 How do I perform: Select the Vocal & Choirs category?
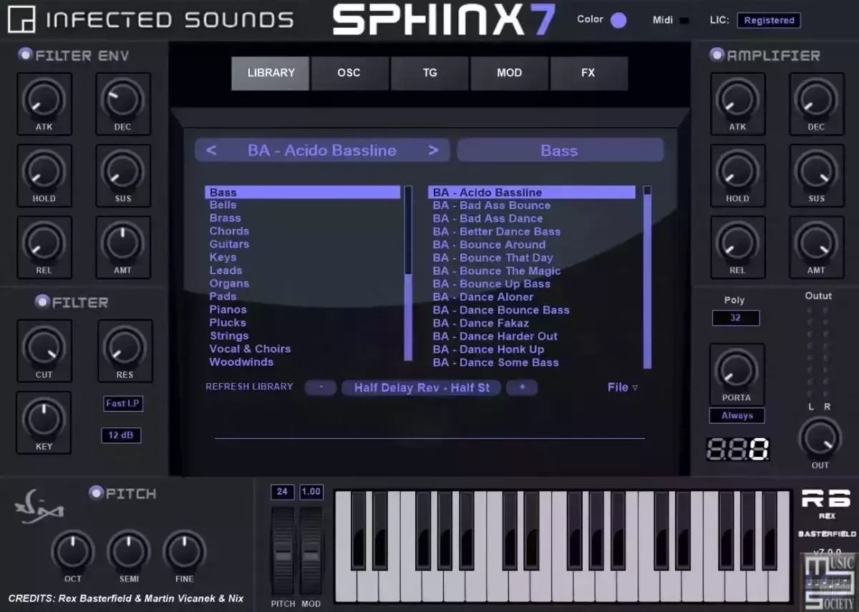[250, 349]
